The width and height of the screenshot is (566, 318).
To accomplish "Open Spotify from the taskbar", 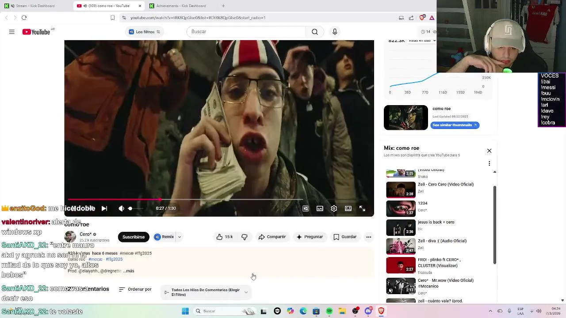I will click(x=329, y=311).
